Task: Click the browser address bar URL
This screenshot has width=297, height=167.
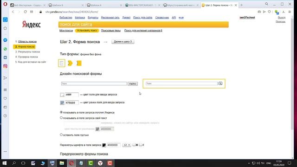Action: (x=72, y=12)
